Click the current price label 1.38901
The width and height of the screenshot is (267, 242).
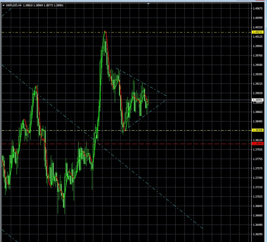click(x=258, y=100)
